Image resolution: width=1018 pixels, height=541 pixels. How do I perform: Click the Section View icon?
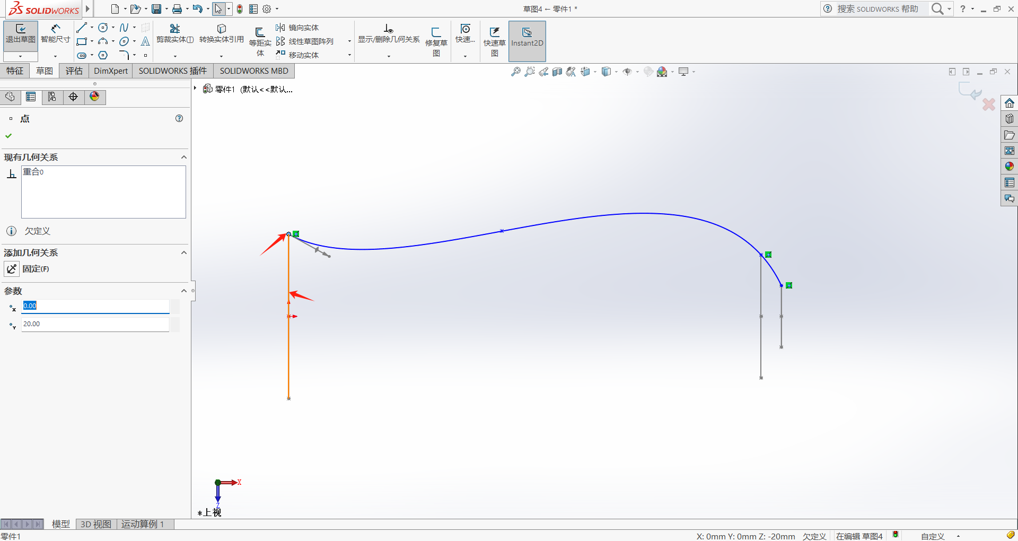click(557, 72)
